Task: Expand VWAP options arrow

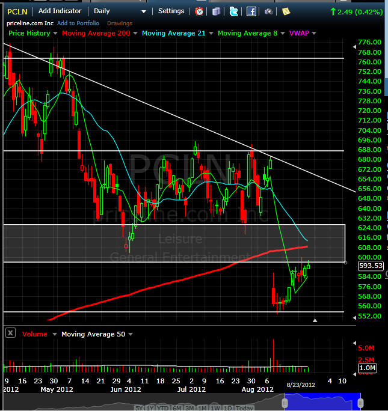Action: [x=314, y=33]
